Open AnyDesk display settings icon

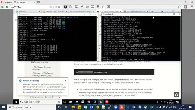(x=92, y=7)
